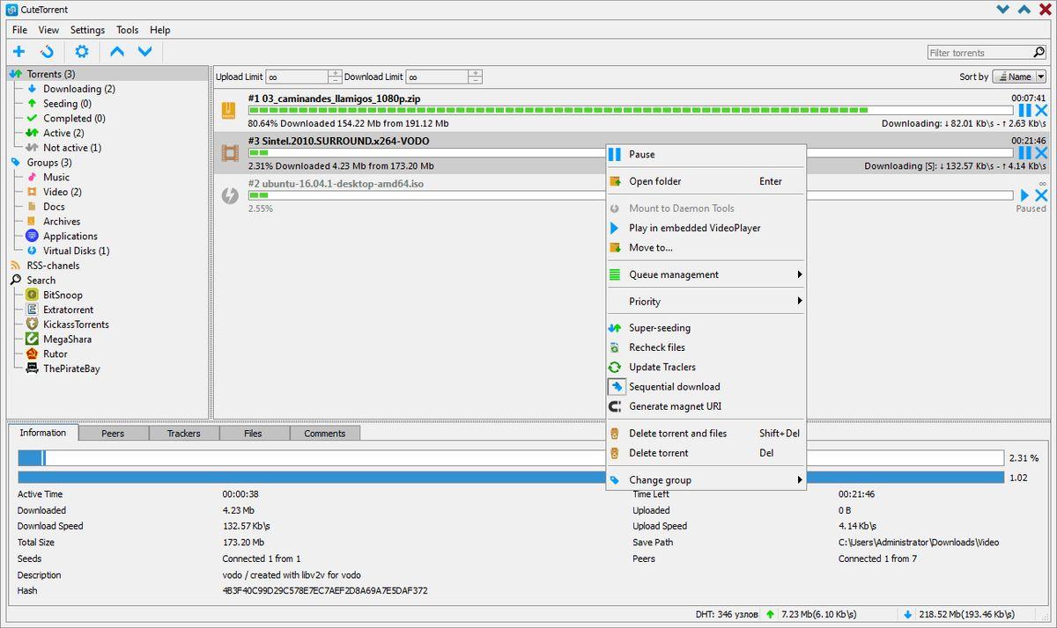This screenshot has height=628, width=1057.
Task: Filter the list to Downloading (2) torrents
Action: pyautogui.click(x=79, y=89)
